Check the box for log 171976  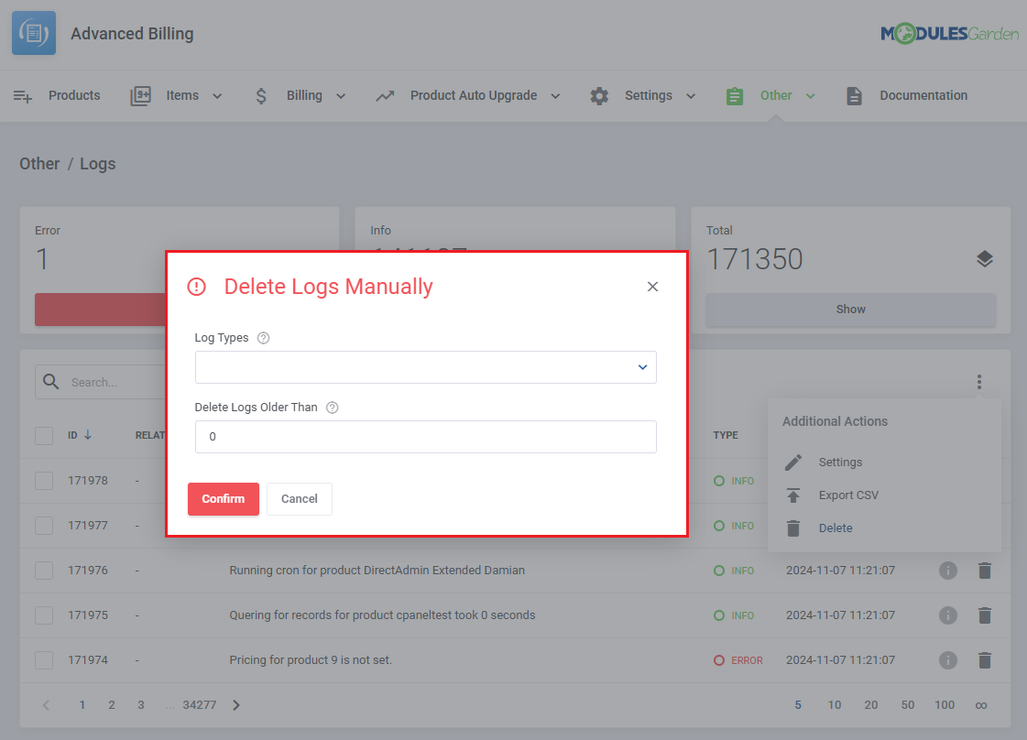click(x=44, y=571)
